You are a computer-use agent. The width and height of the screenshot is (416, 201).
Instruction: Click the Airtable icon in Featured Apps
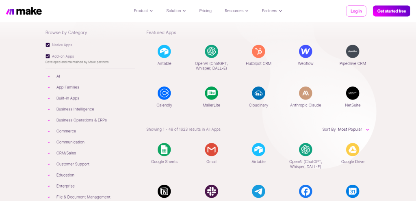pyautogui.click(x=164, y=52)
